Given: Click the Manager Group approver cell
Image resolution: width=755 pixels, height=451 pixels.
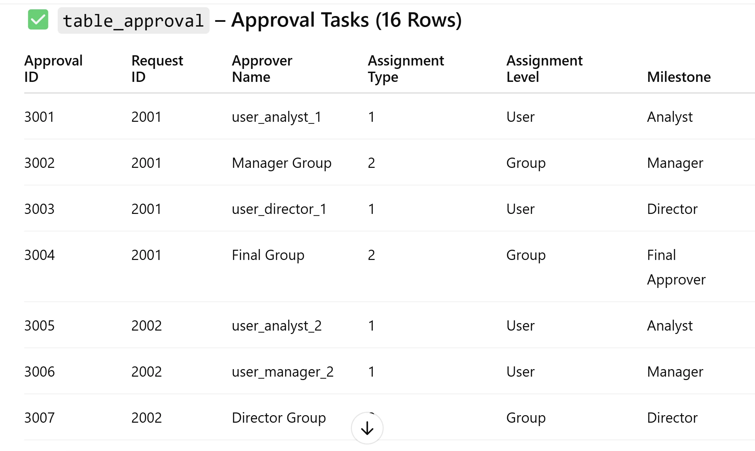Looking at the screenshot, I should pos(282,163).
